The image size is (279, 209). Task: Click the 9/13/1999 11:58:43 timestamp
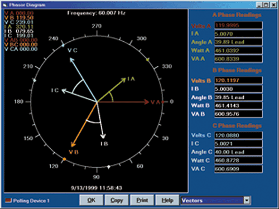(97, 188)
